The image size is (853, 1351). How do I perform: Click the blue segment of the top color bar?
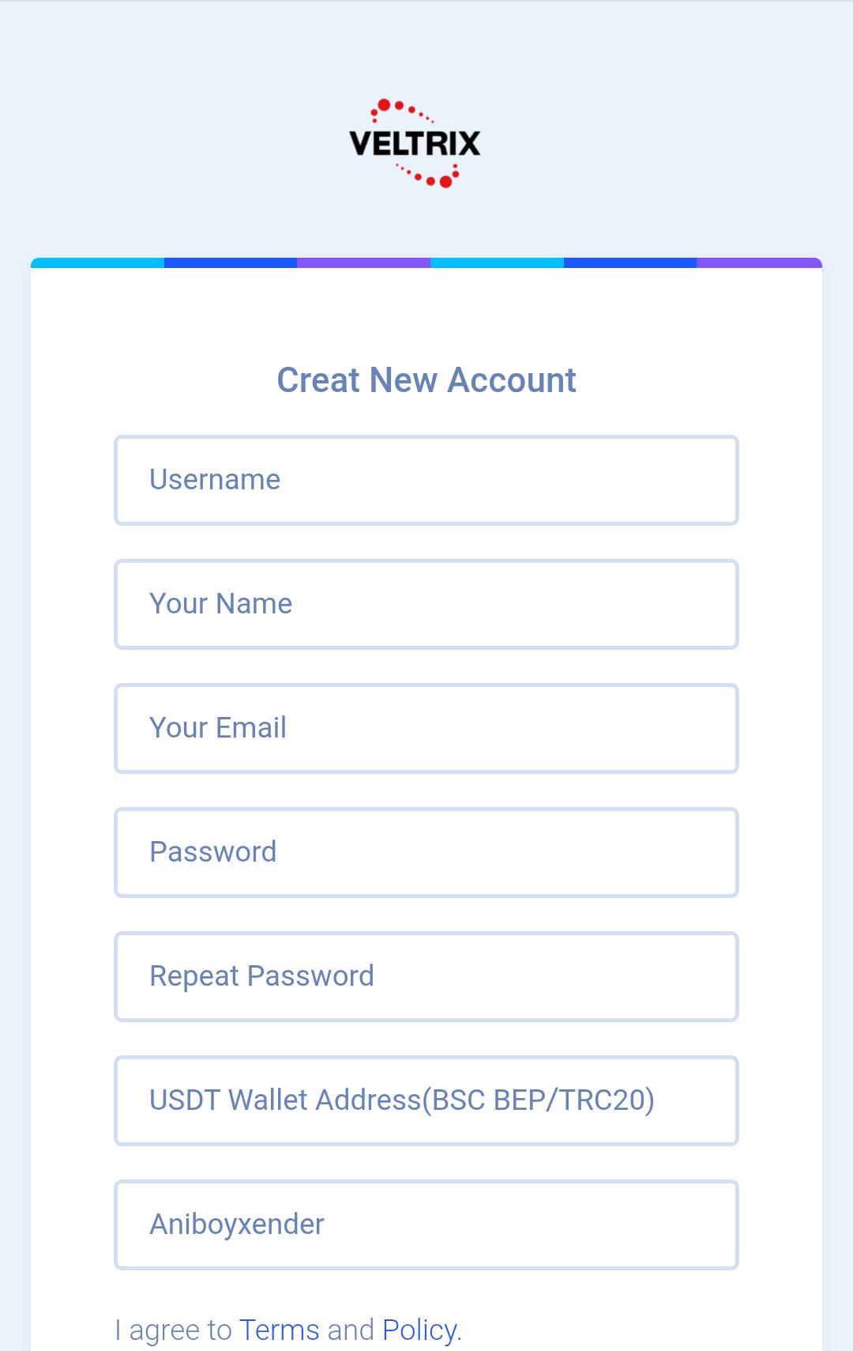(x=229, y=262)
